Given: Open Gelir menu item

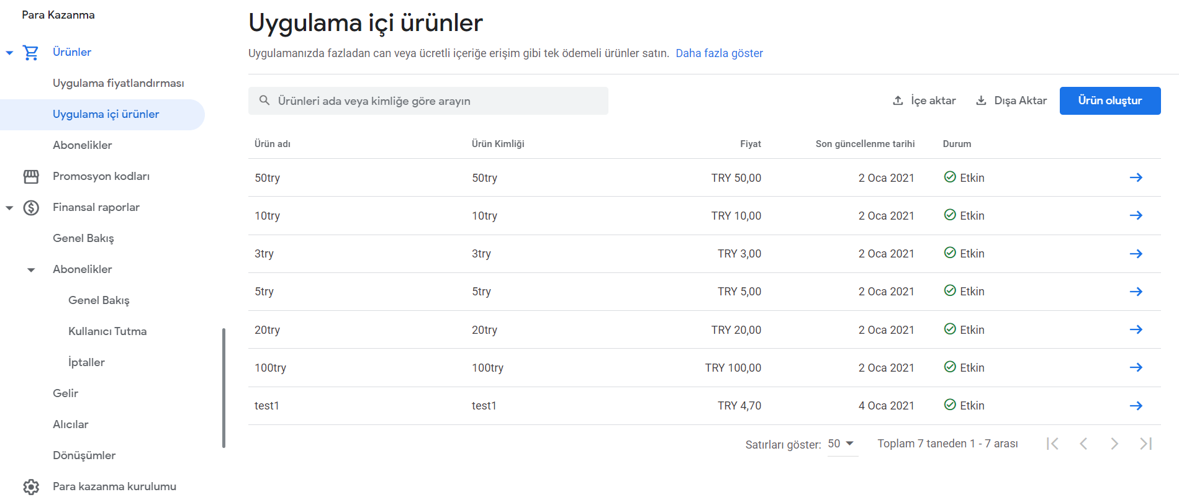Looking at the screenshot, I should click(65, 393).
